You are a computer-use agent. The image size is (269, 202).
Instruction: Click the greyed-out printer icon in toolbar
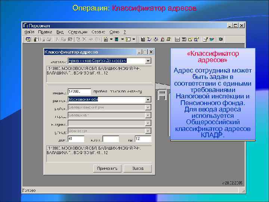pos(49,39)
